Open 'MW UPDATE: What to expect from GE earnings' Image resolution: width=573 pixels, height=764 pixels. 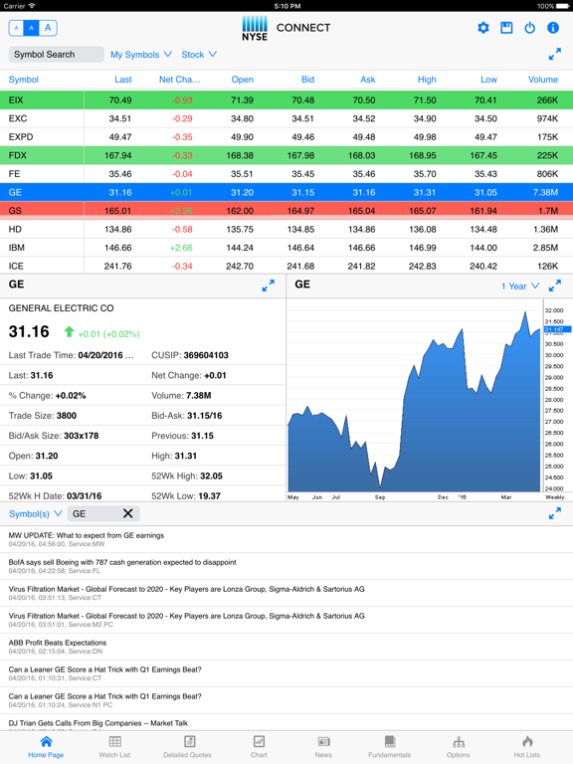pos(286,539)
